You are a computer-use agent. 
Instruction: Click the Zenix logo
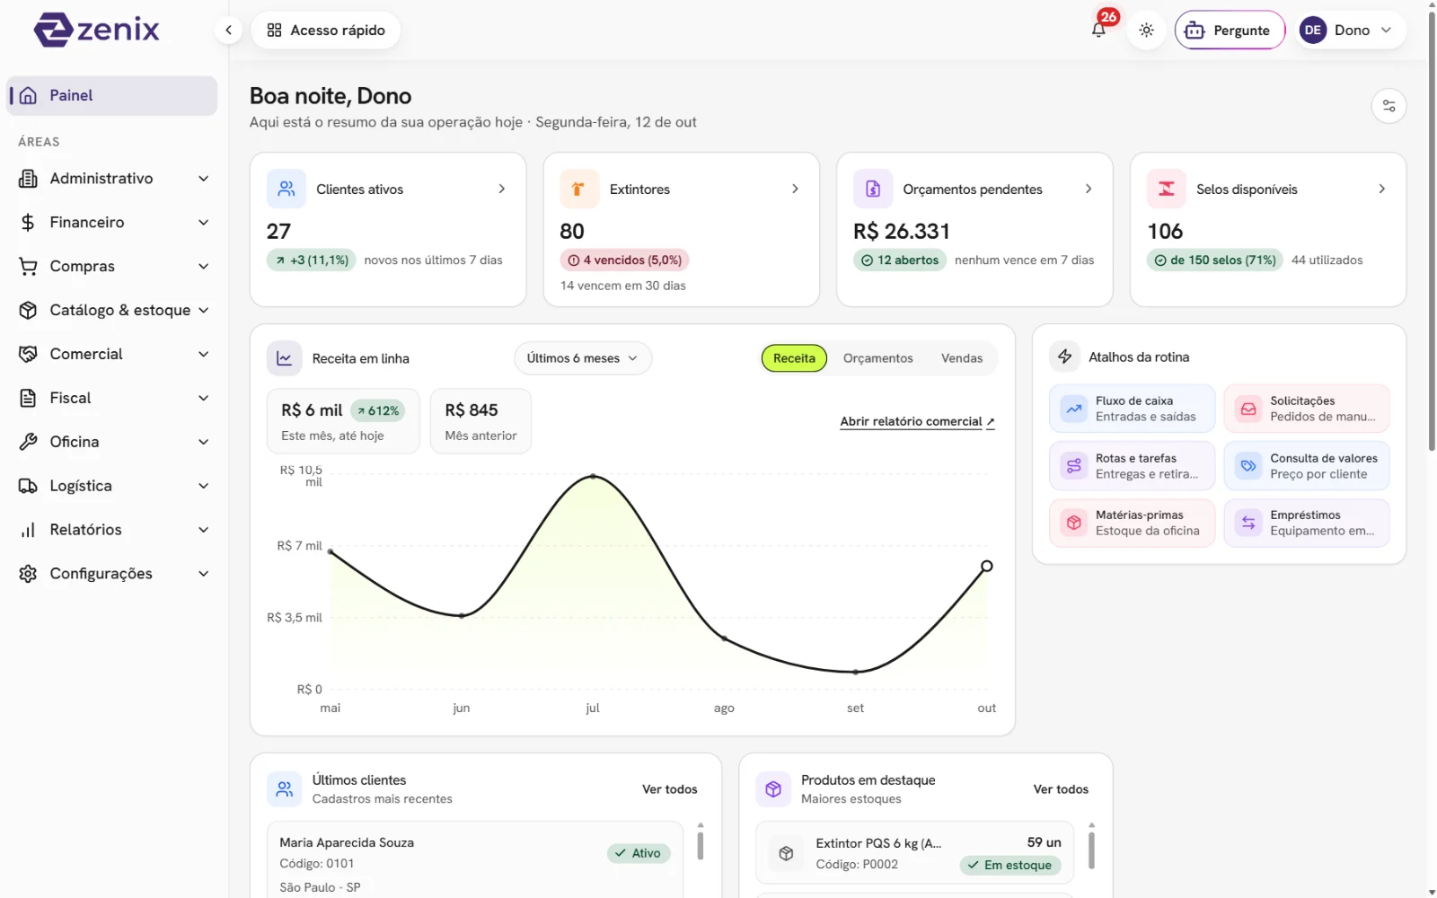point(96,30)
